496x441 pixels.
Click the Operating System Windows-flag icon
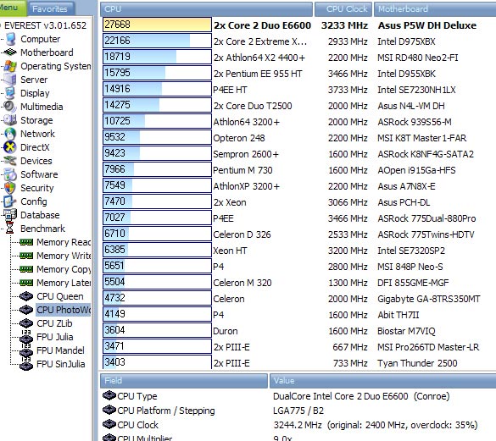click(x=10, y=66)
